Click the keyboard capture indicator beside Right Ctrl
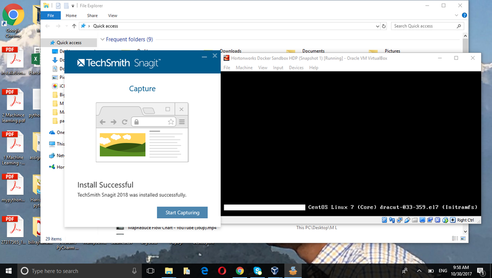Viewport: 492px width, 278px height. pyautogui.click(x=453, y=220)
